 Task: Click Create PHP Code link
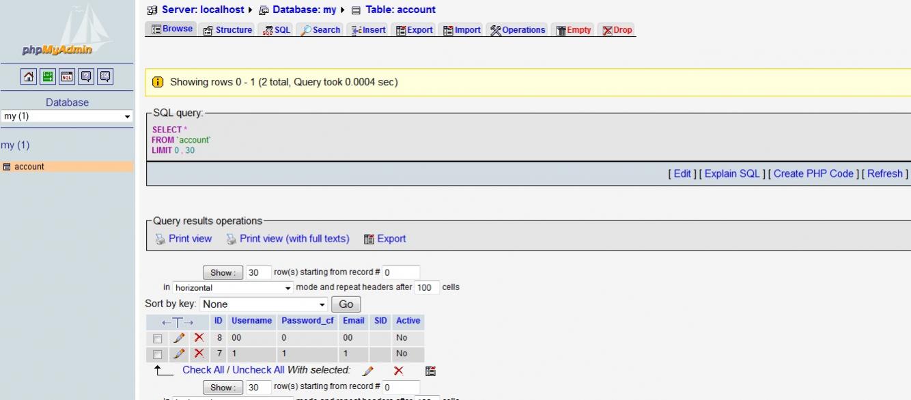[814, 173]
